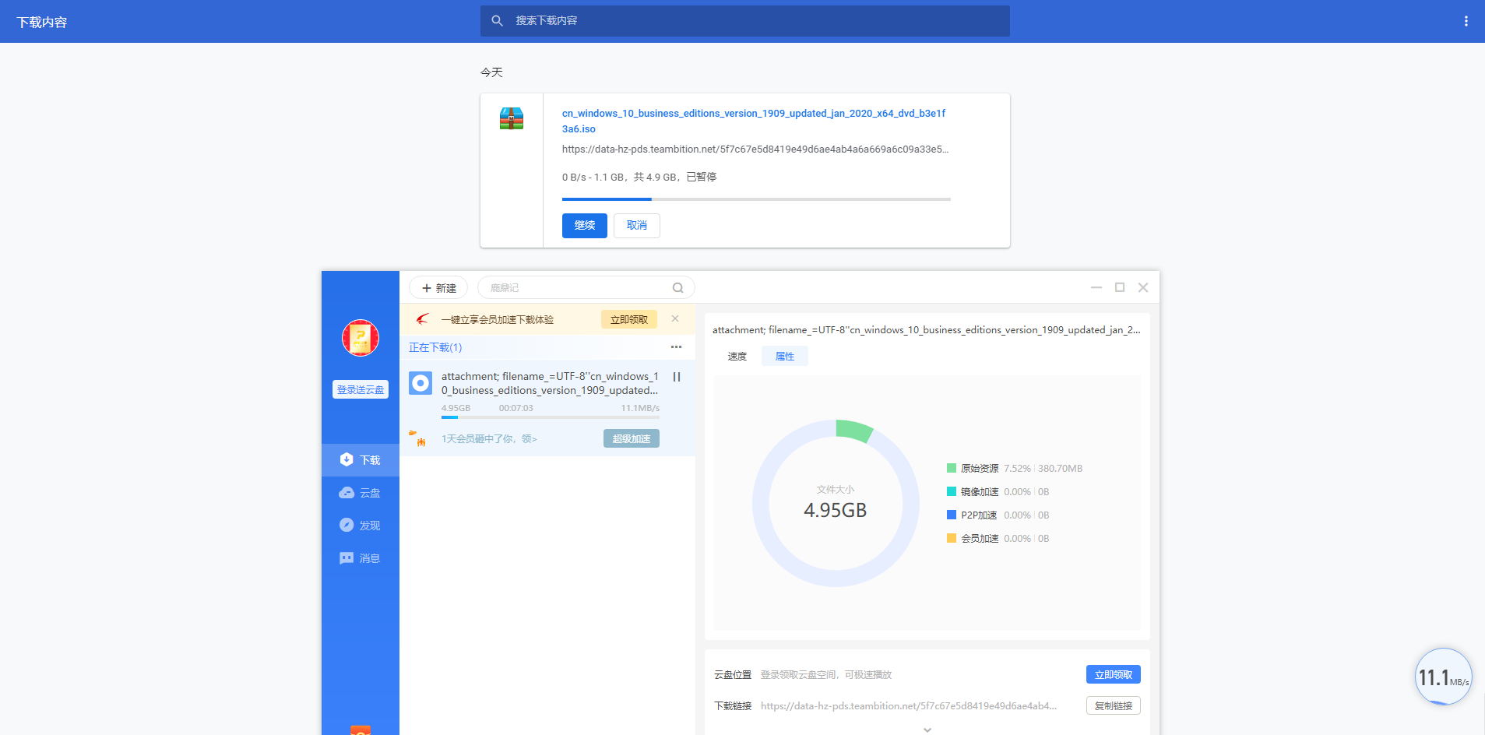Click the 今天 date heading

pyautogui.click(x=491, y=72)
